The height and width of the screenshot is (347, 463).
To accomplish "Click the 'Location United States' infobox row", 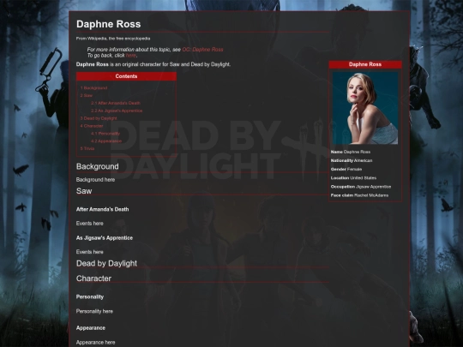I will 353,178.
